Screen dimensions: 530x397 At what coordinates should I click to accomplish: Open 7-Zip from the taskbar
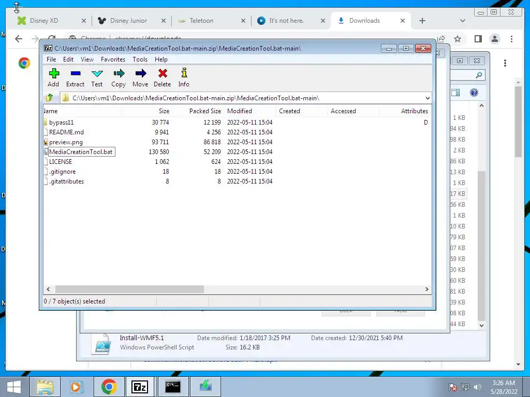tap(140, 387)
